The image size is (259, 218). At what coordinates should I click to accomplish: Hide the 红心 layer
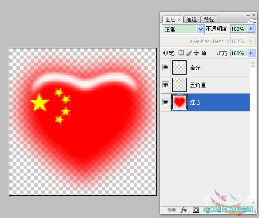[166, 102]
